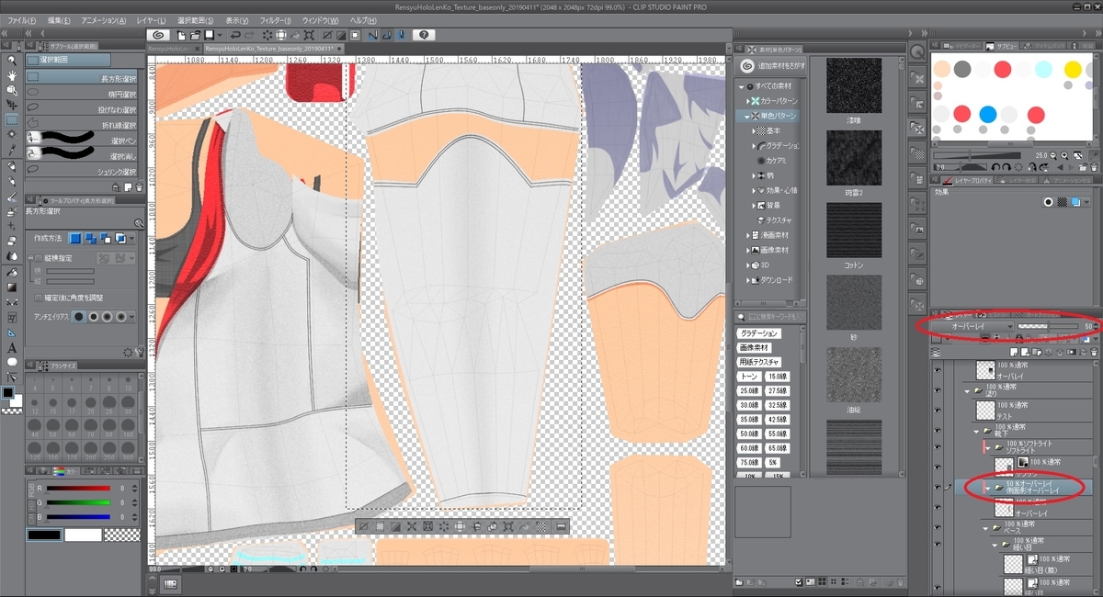Image resolution: width=1103 pixels, height=597 pixels.
Task: Select the Text tool
Action: click(x=12, y=347)
